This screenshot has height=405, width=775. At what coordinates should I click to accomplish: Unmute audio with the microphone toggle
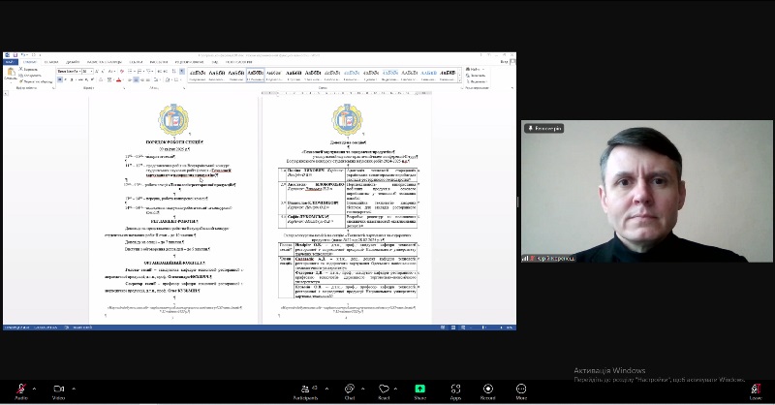pos(21,391)
